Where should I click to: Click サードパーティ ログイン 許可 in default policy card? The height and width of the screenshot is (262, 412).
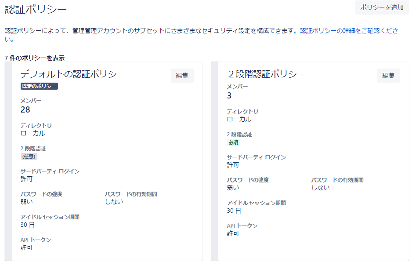click(x=26, y=179)
